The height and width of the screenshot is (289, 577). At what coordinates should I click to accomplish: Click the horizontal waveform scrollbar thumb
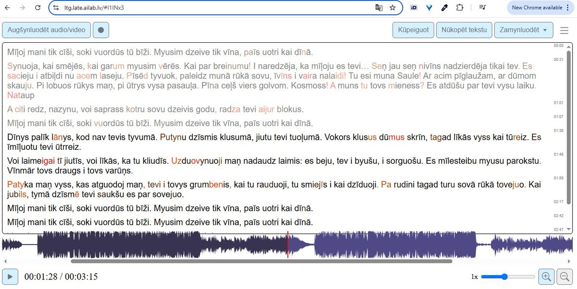pos(262,261)
